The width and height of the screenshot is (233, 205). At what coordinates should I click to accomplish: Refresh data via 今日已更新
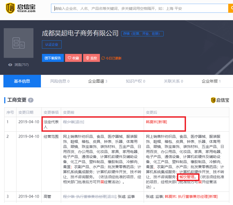pos(111,58)
